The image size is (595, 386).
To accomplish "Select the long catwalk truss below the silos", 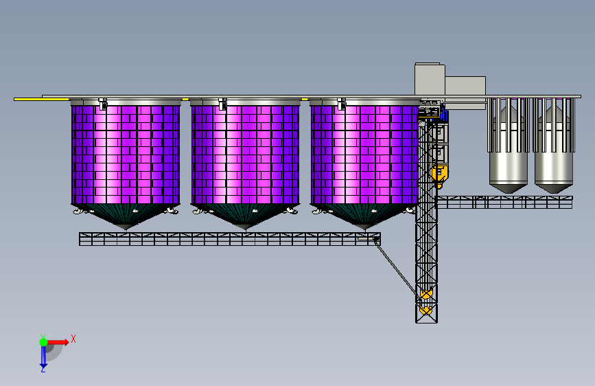I will 230,239.
